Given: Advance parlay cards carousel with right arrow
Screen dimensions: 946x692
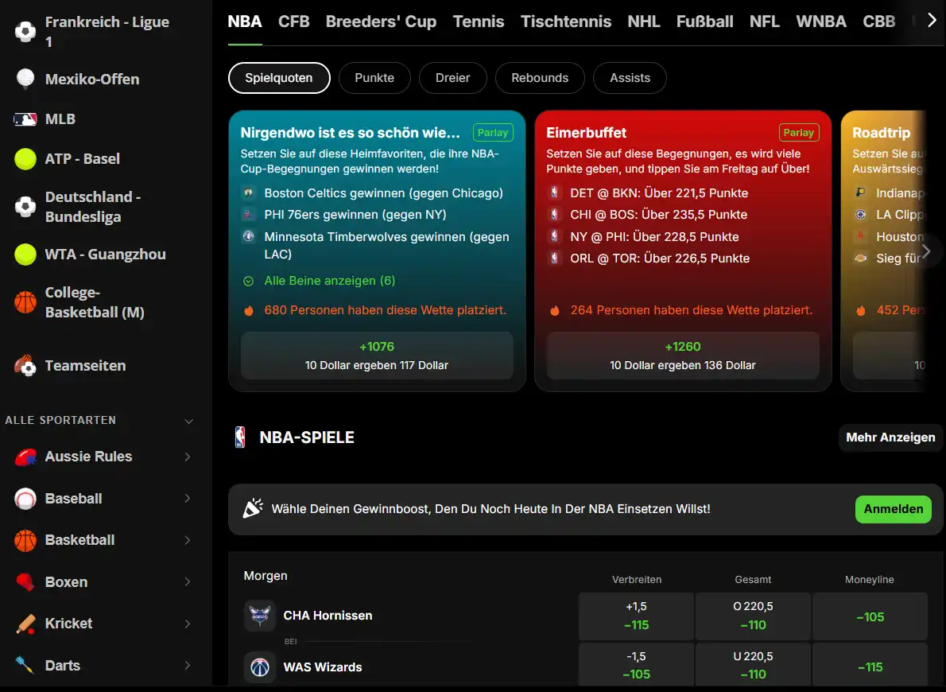Looking at the screenshot, I should (926, 251).
